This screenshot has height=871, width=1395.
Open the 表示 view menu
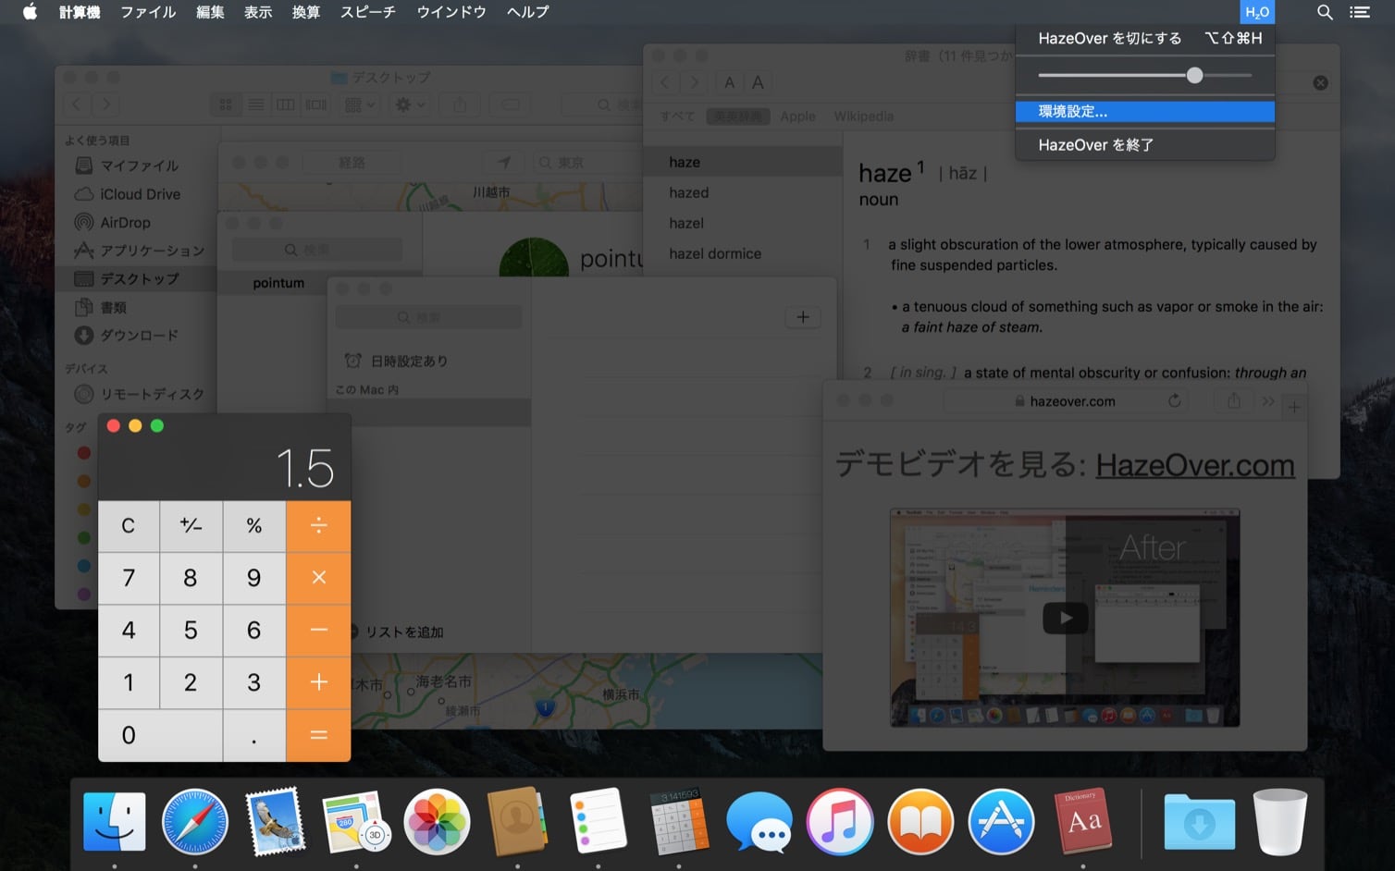[x=258, y=12]
